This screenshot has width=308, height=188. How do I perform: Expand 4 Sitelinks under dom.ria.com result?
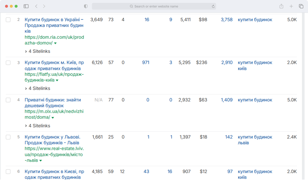point(38,51)
